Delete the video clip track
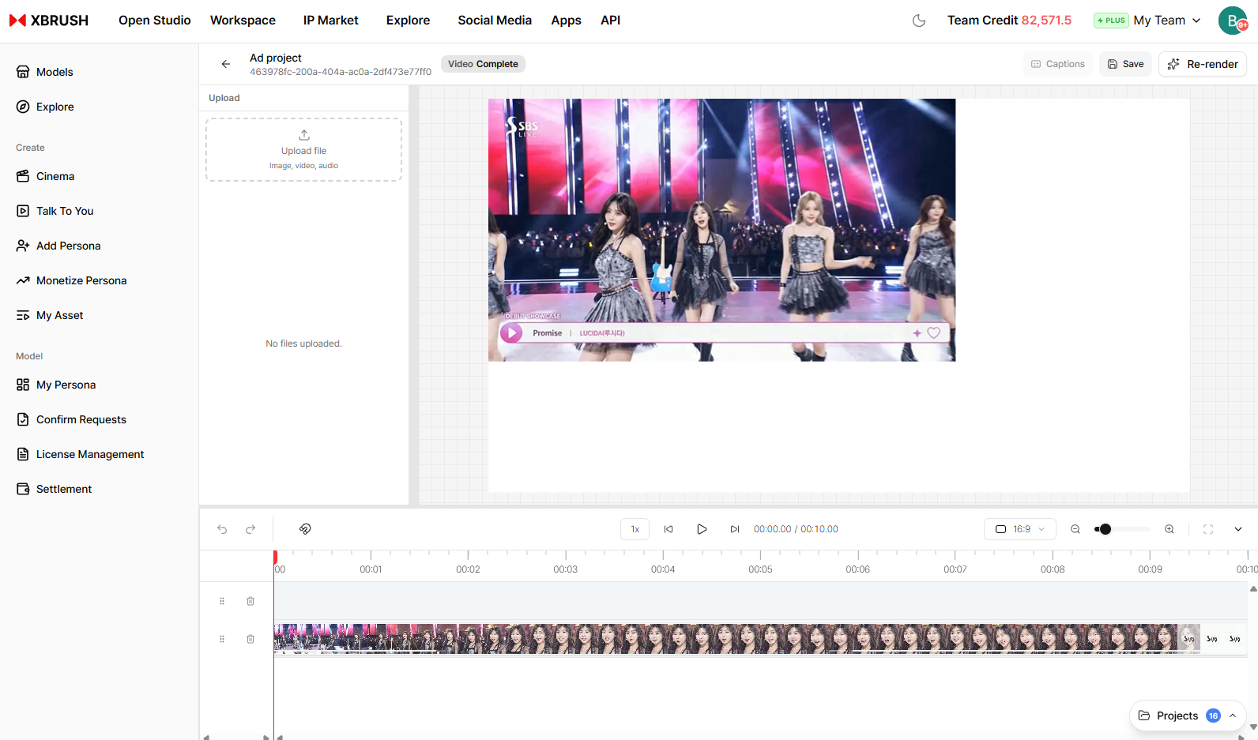The height and width of the screenshot is (740, 1258). 250,639
